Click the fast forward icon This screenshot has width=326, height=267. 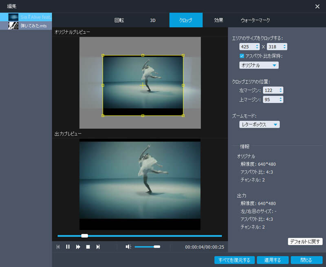click(x=78, y=247)
